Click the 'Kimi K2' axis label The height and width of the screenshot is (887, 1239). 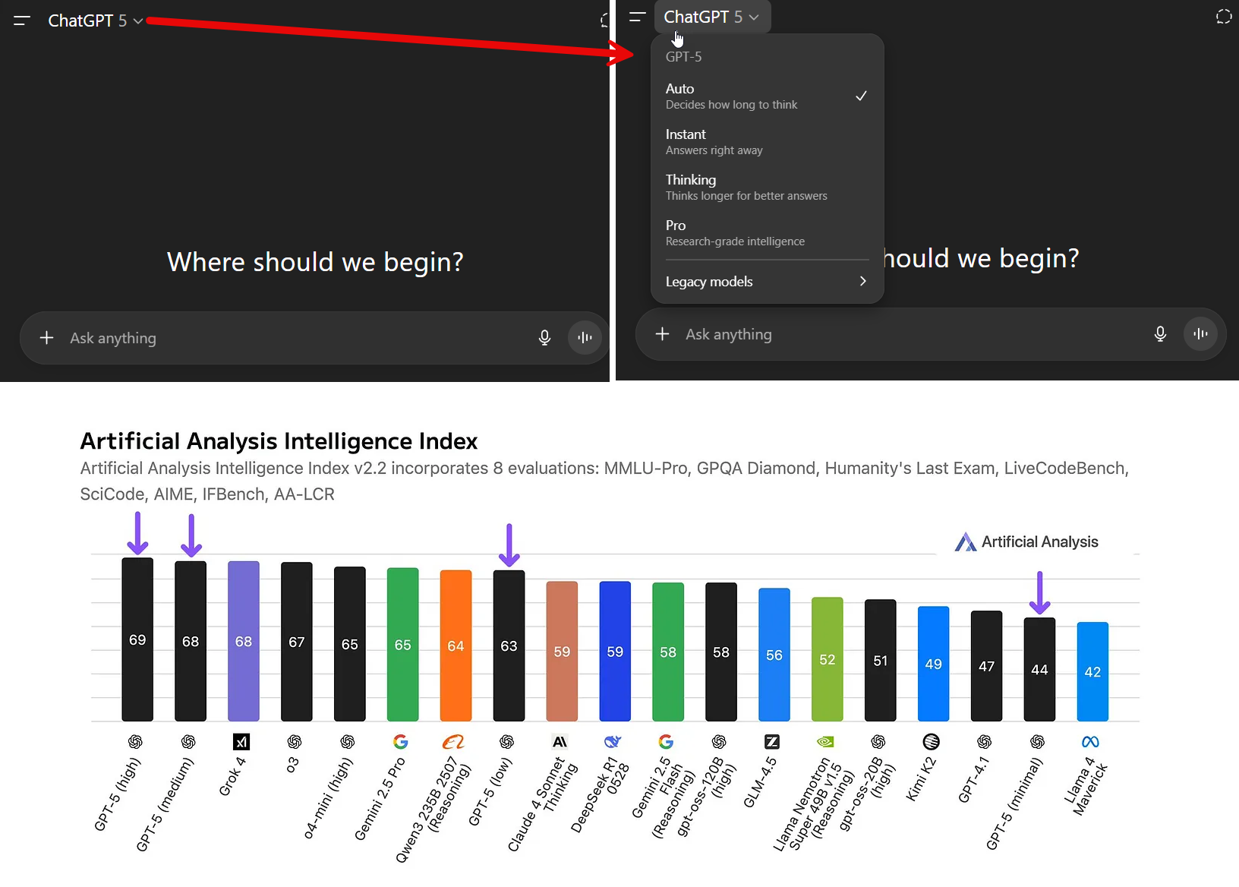pos(921,778)
